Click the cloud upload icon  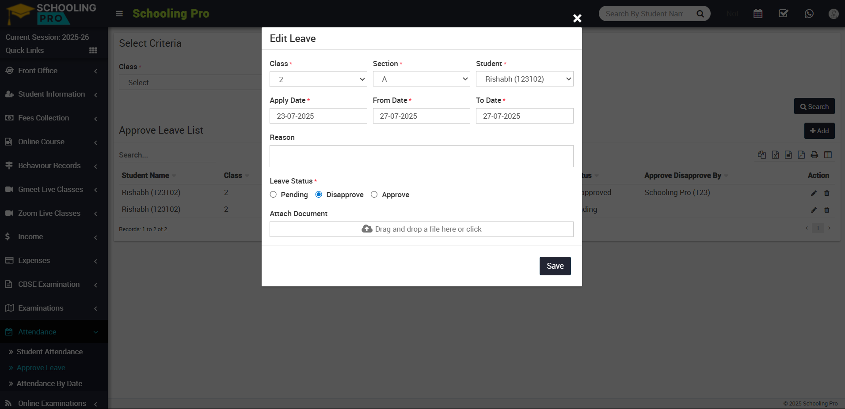[367, 229]
